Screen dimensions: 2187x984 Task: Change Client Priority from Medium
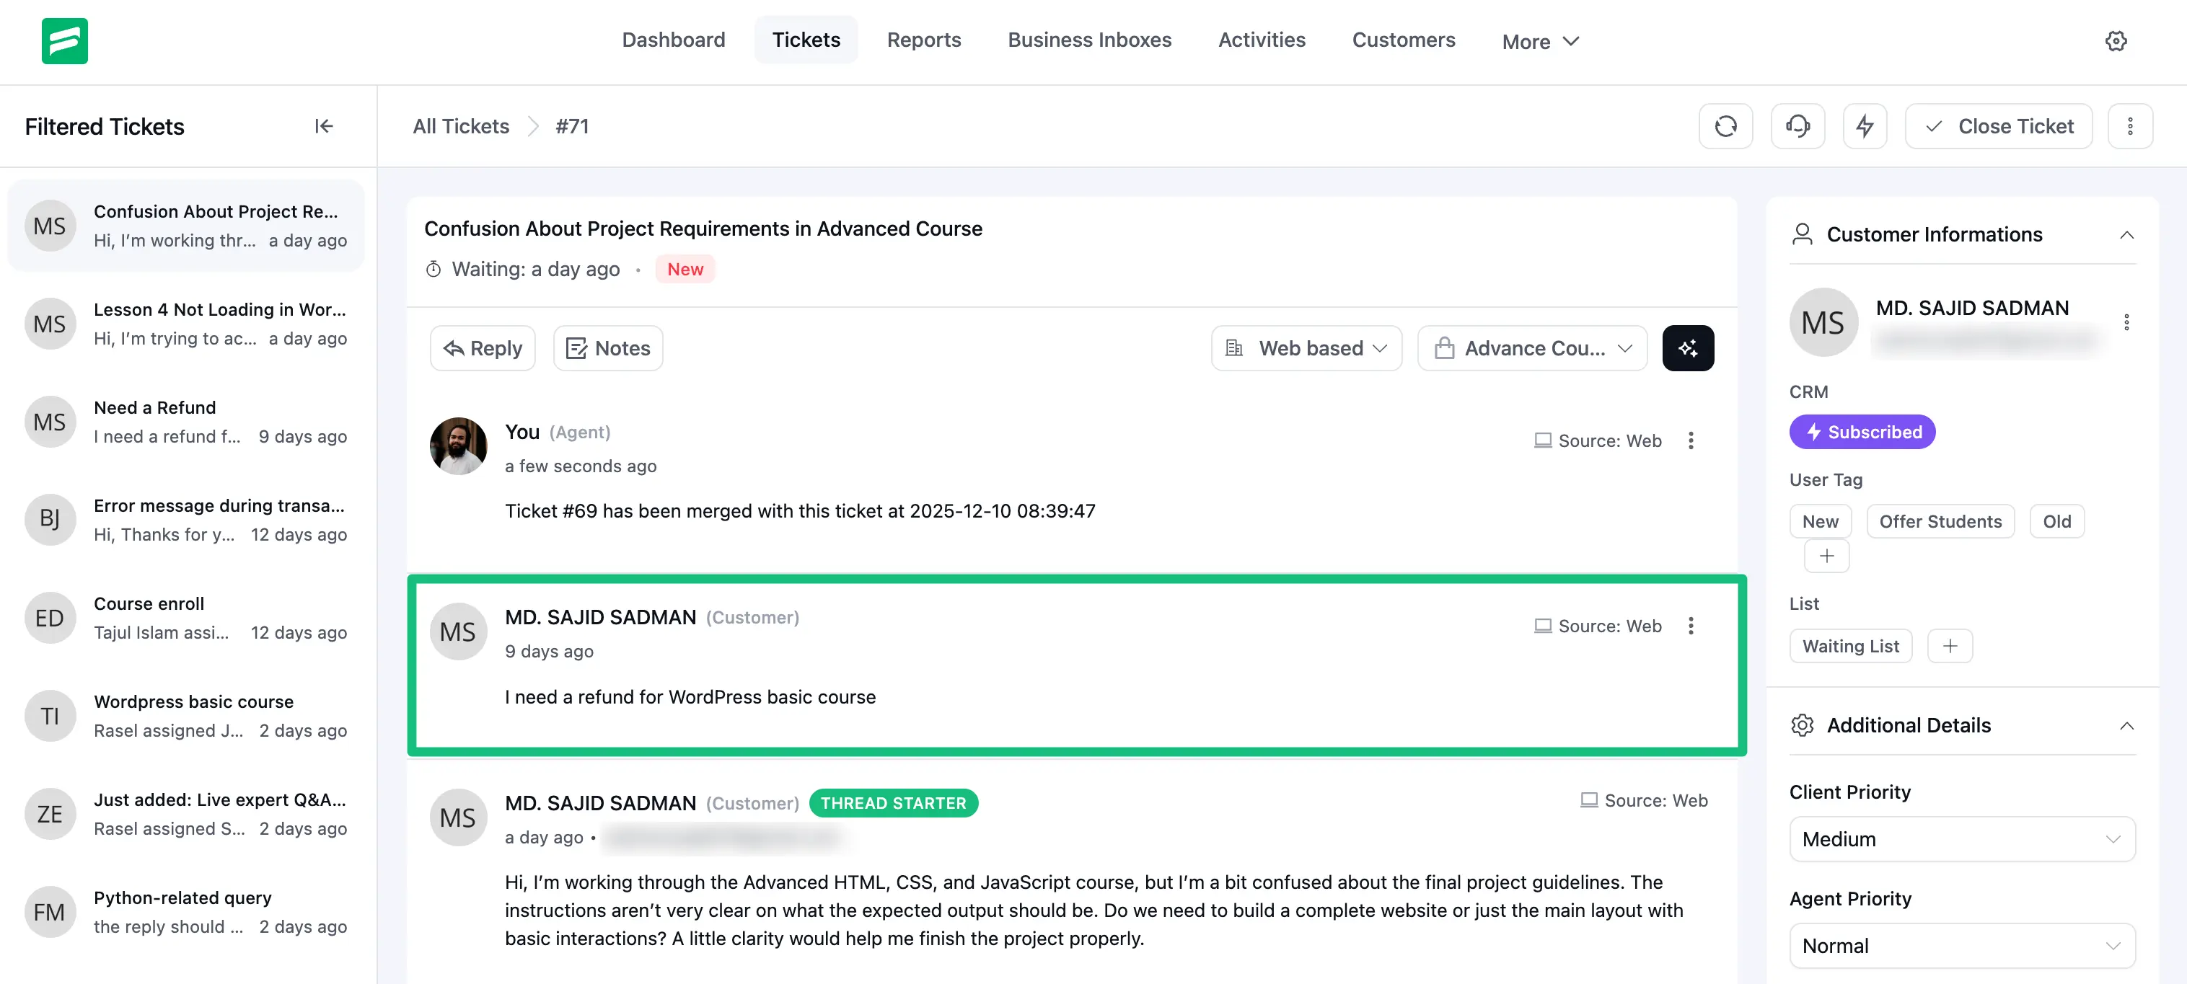coord(1961,839)
